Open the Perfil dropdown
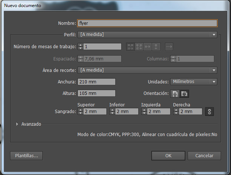The image size is (231, 175). (147, 35)
